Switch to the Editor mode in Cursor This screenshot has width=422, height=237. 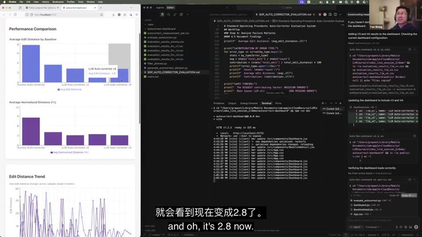[x=171, y=7]
